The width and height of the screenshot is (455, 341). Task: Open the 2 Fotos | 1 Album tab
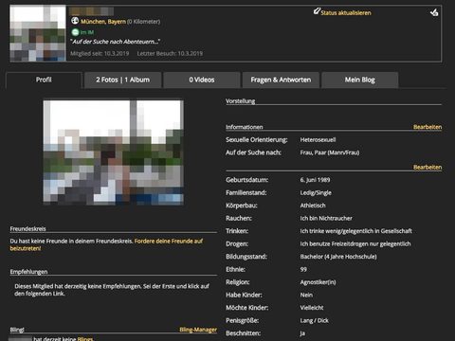(123, 80)
